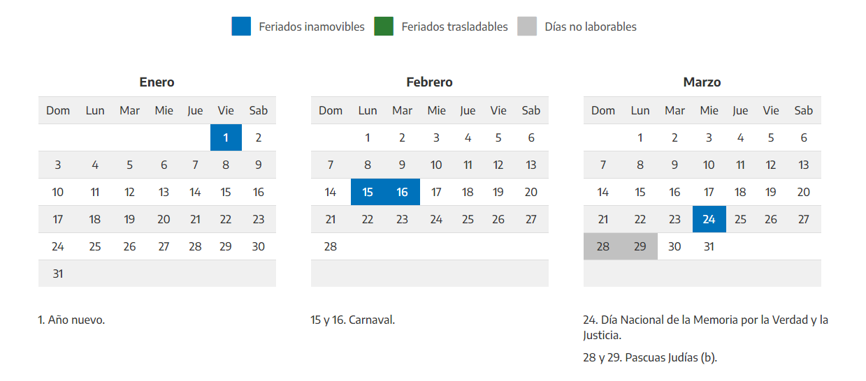
Task: Select January 1 holiday cell
Action: (x=226, y=137)
